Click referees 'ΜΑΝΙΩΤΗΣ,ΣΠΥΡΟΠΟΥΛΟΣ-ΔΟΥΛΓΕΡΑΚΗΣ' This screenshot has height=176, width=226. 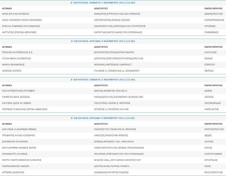click(x=117, y=14)
